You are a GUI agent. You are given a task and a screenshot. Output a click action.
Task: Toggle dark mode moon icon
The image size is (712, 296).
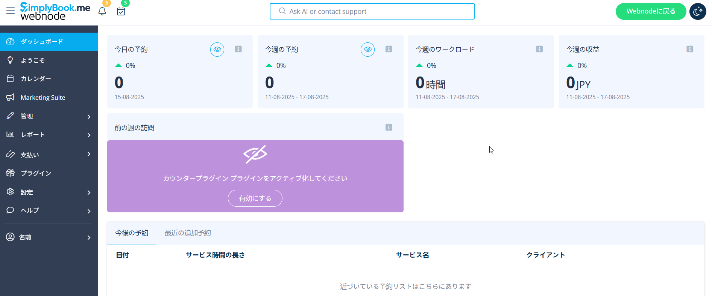(x=698, y=11)
